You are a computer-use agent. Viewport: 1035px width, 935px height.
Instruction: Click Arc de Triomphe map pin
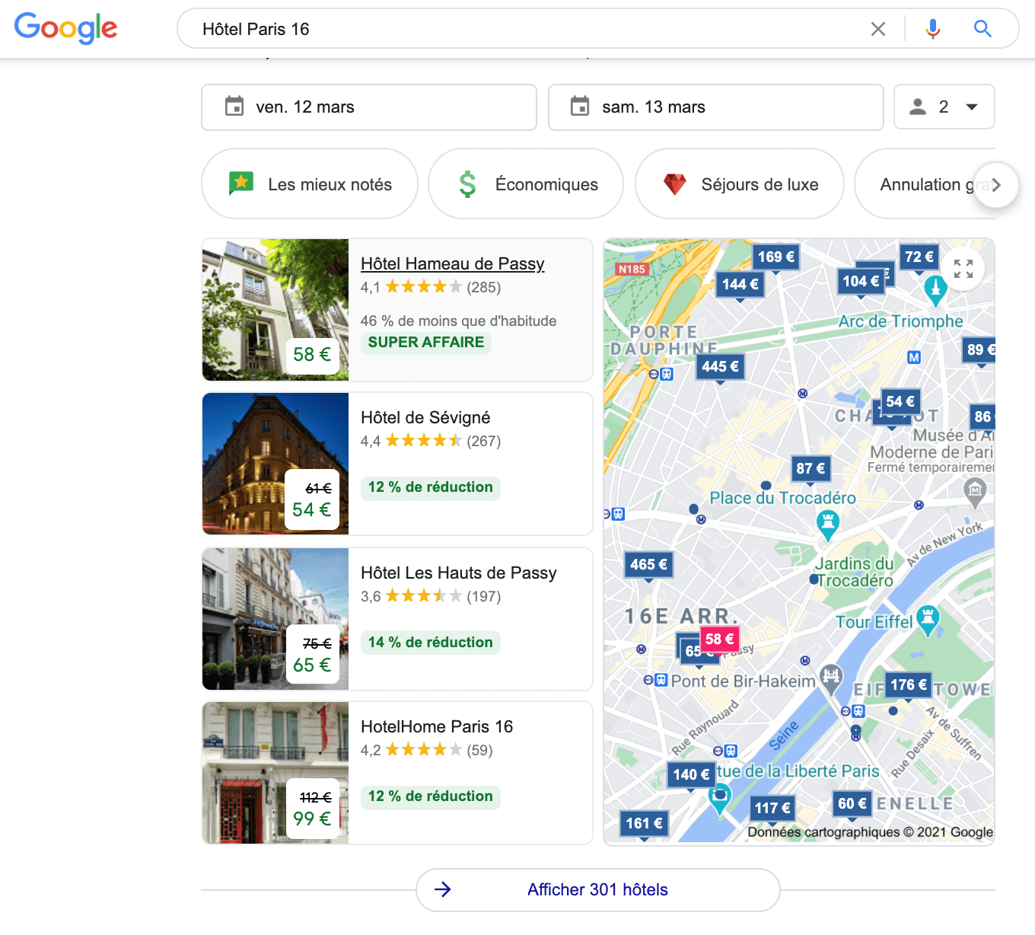point(935,289)
